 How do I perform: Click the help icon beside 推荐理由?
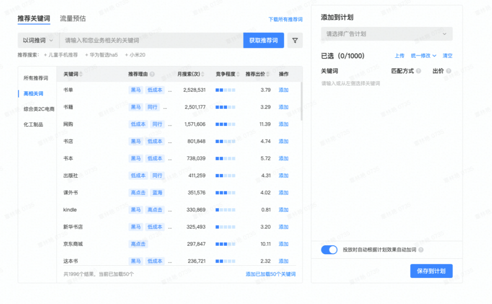point(152,74)
